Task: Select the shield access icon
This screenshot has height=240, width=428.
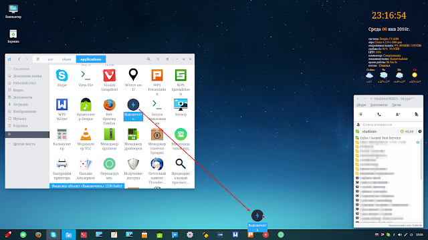Action: (x=133, y=164)
